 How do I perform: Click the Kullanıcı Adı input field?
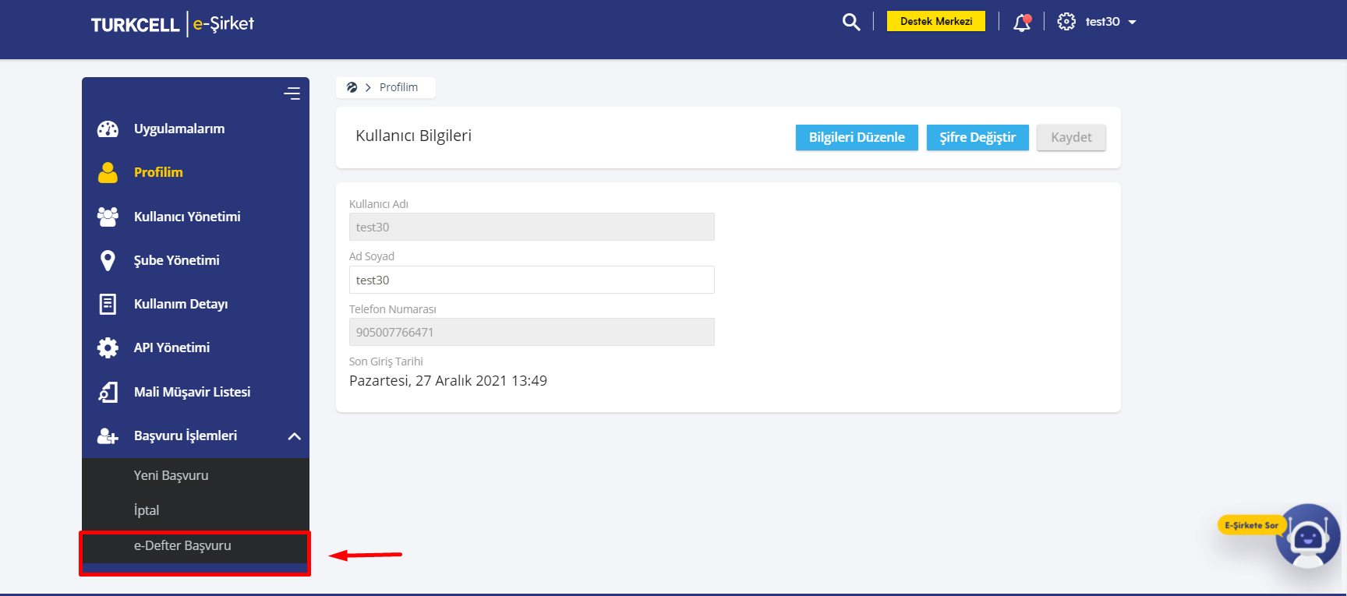tap(532, 227)
